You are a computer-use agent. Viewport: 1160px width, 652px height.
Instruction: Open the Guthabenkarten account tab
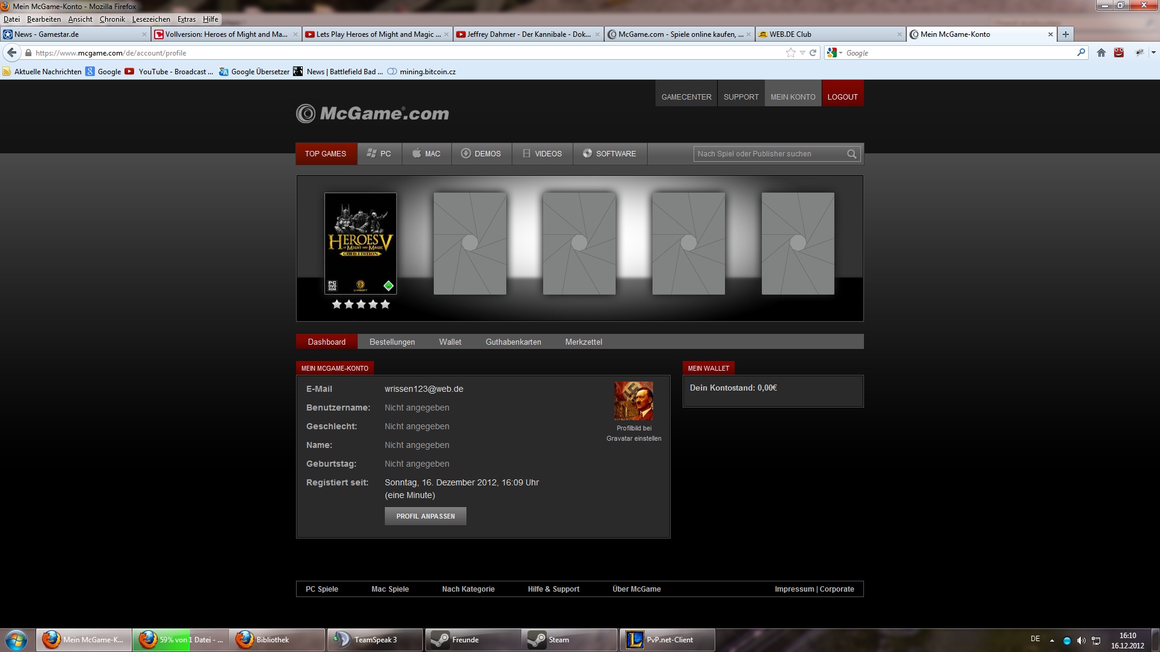pos(513,342)
